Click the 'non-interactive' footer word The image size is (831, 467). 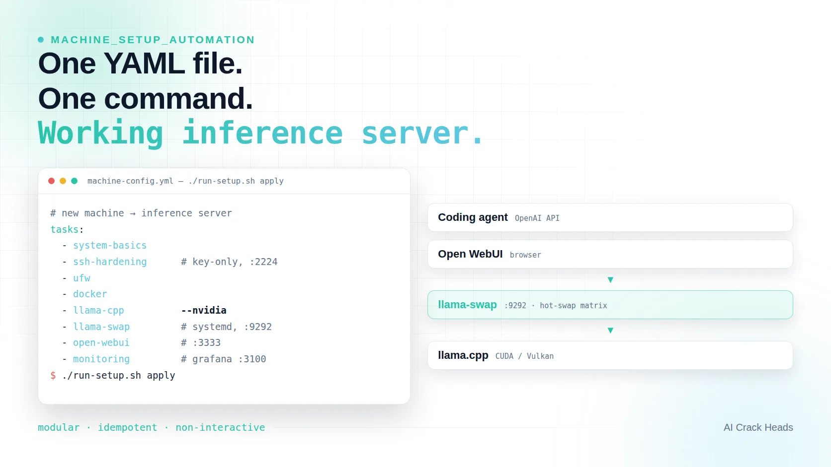click(220, 427)
